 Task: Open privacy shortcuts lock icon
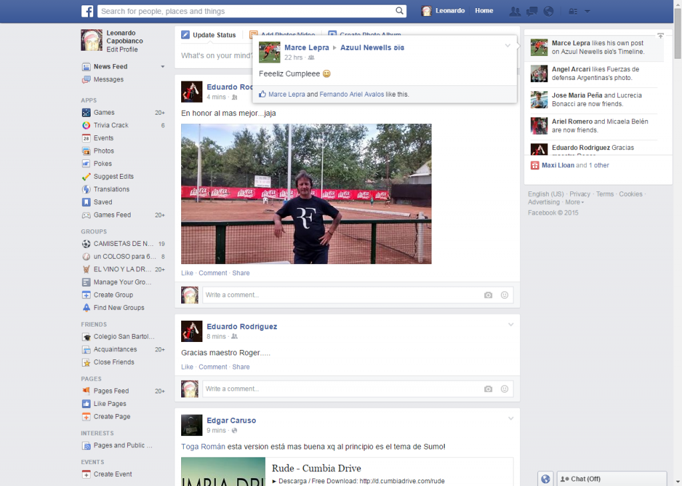573,11
